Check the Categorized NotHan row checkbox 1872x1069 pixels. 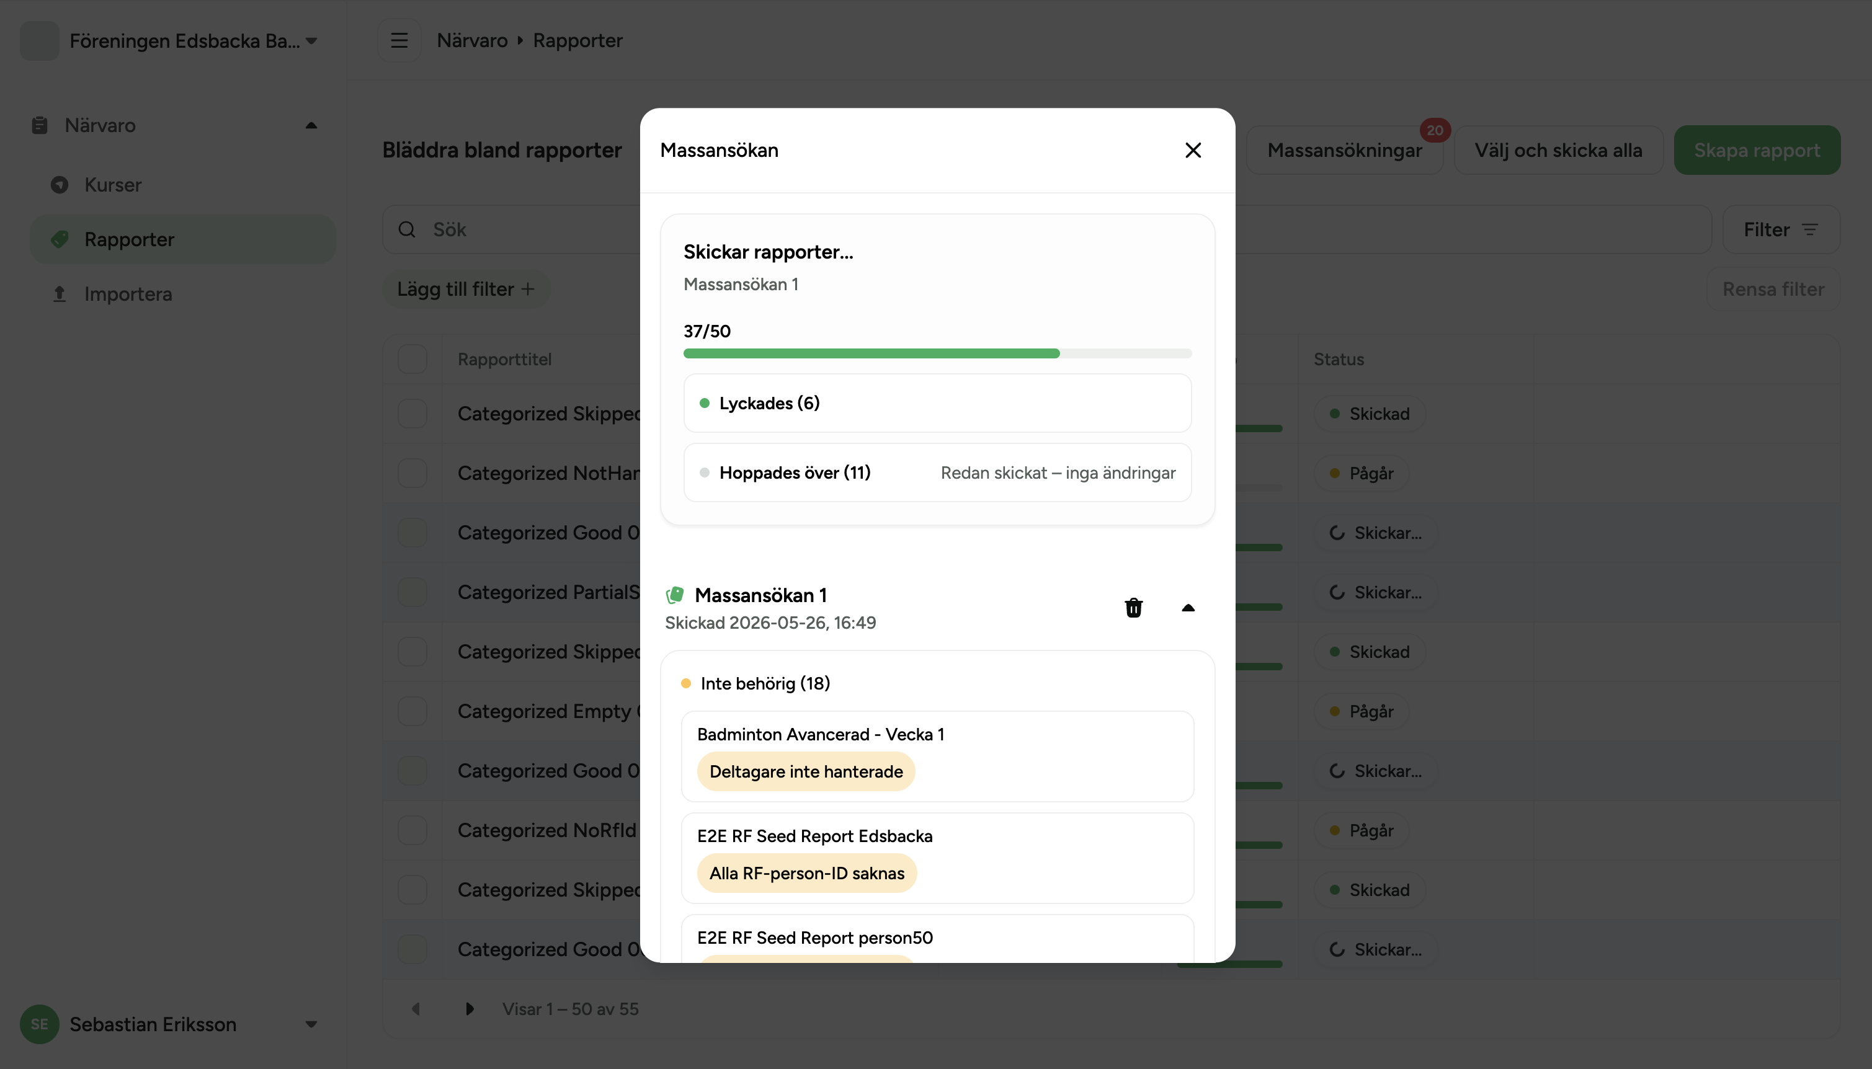[412, 473]
